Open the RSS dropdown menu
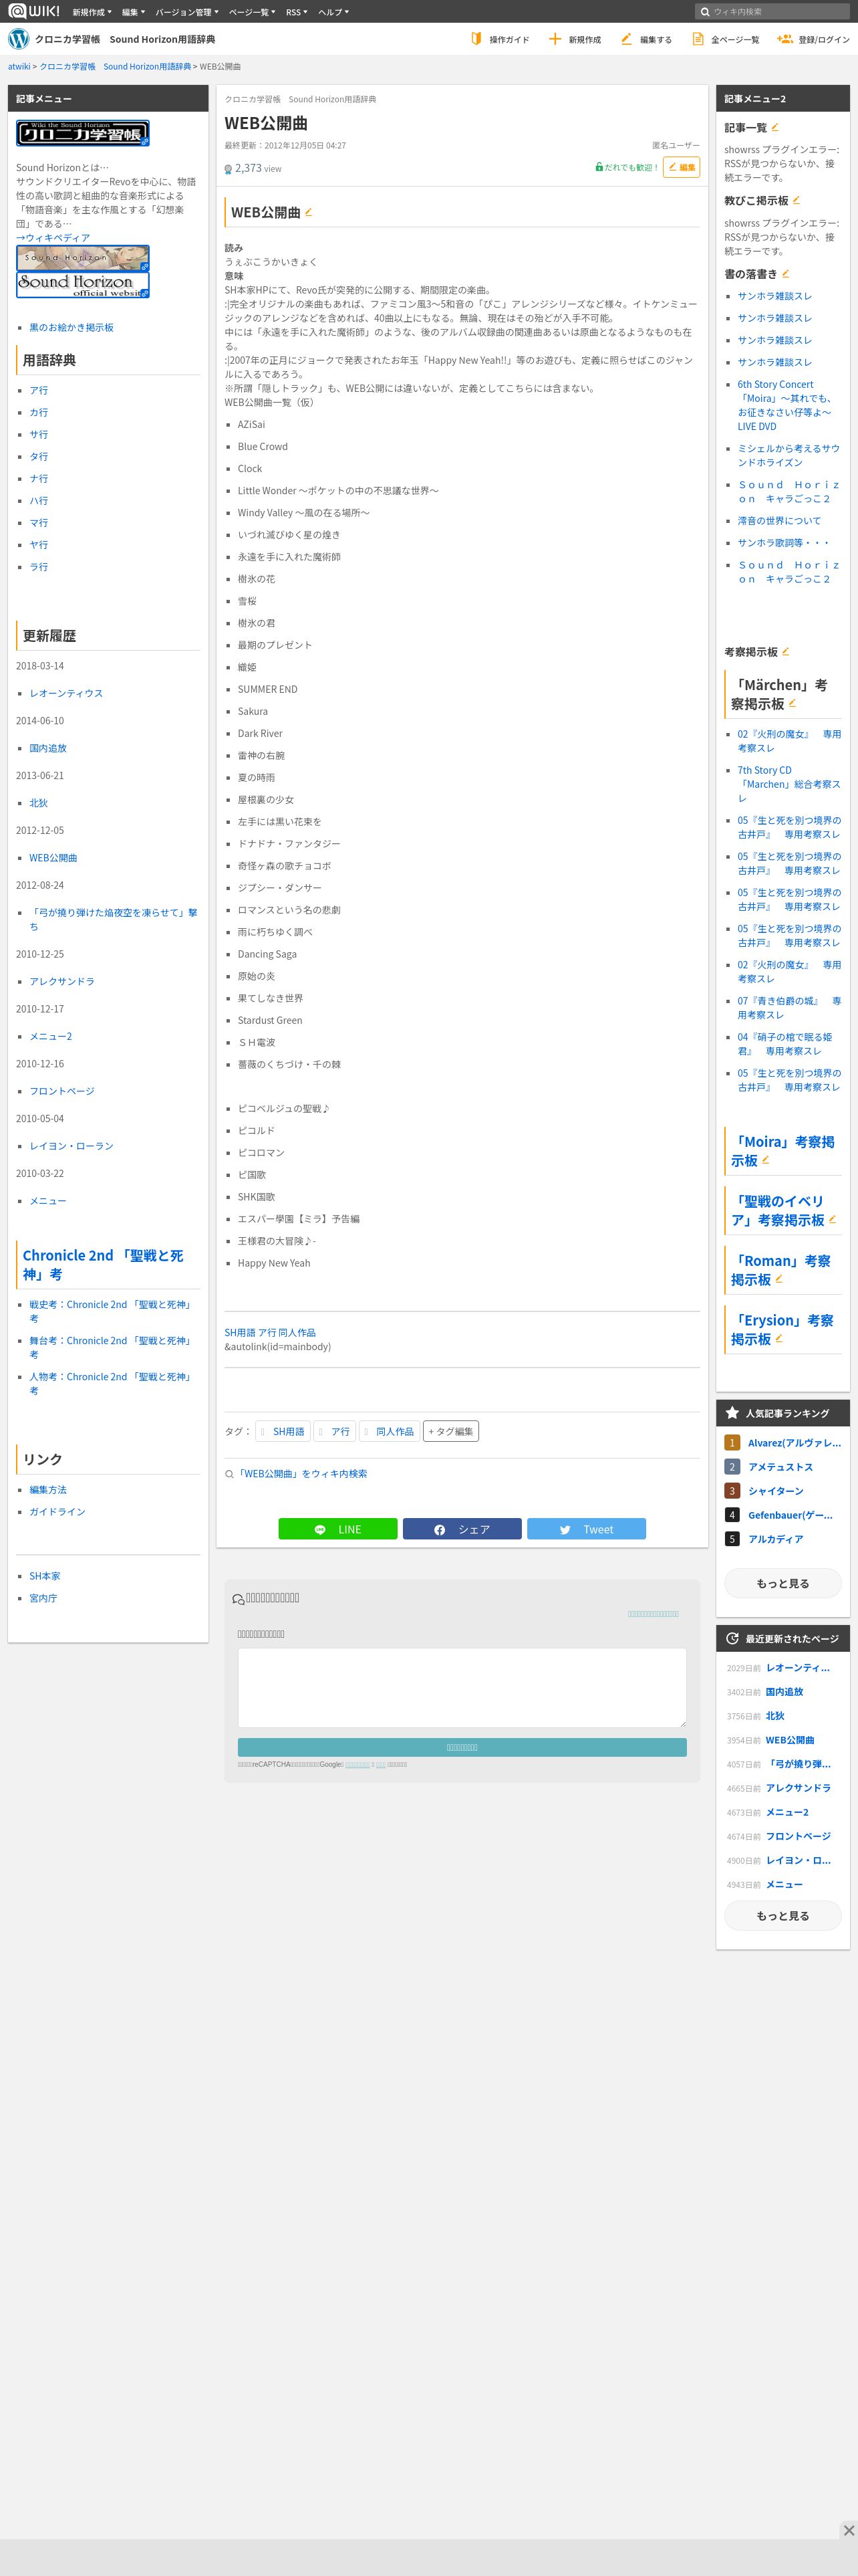 [297, 12]
